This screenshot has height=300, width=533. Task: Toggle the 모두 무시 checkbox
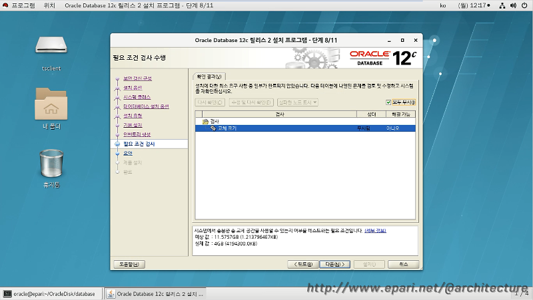(x=388, y=102)
